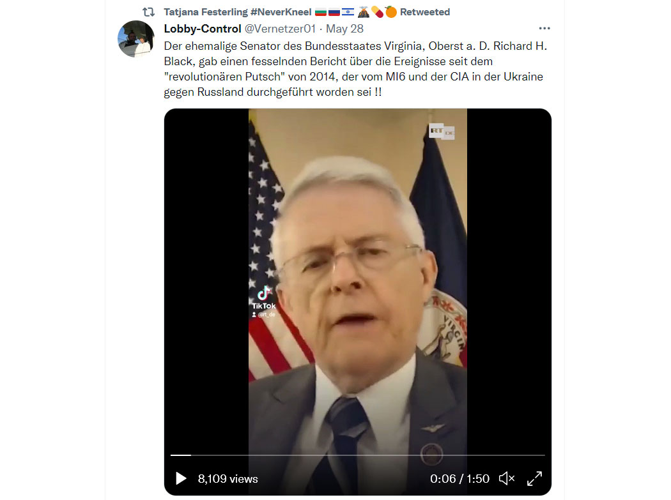This screenshot has height=500, width=671.
Task: Open the @Vernetzer01 handle link
Action: [280, 29]
